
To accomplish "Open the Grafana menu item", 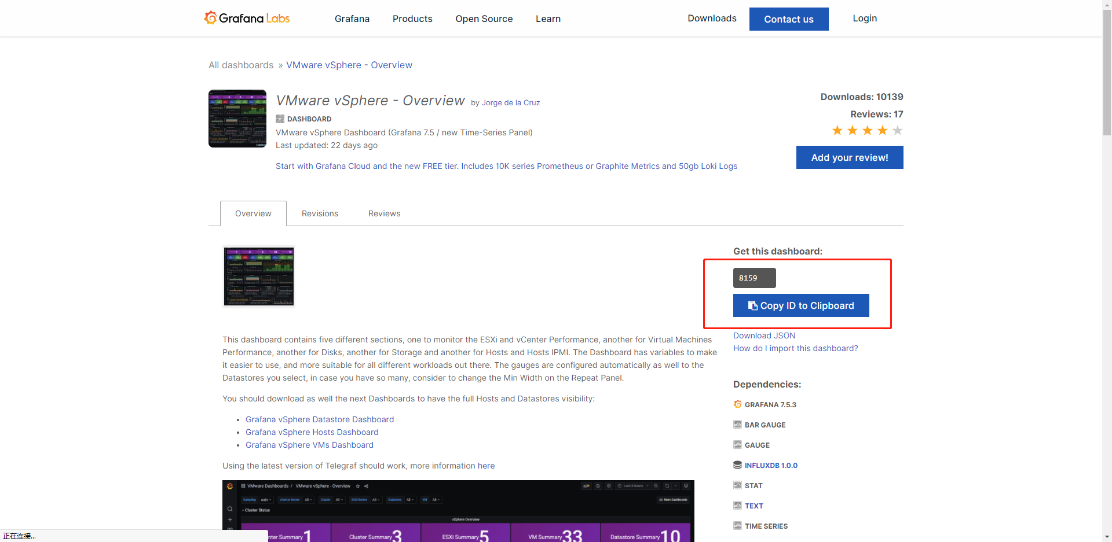I will coord(352,19).
